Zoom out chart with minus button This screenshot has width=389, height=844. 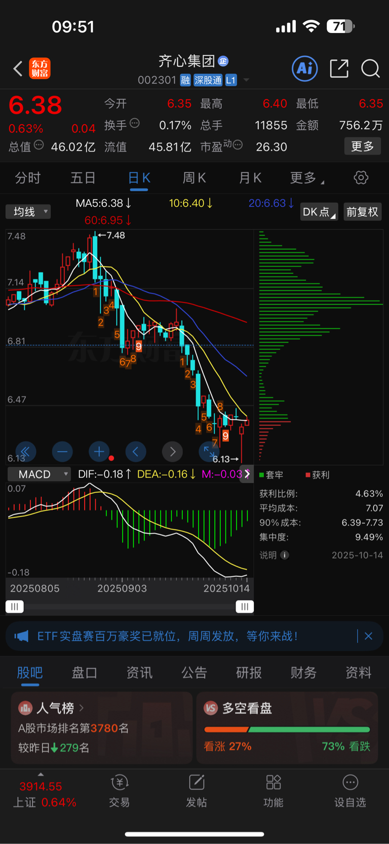click(x=62, y=451)
